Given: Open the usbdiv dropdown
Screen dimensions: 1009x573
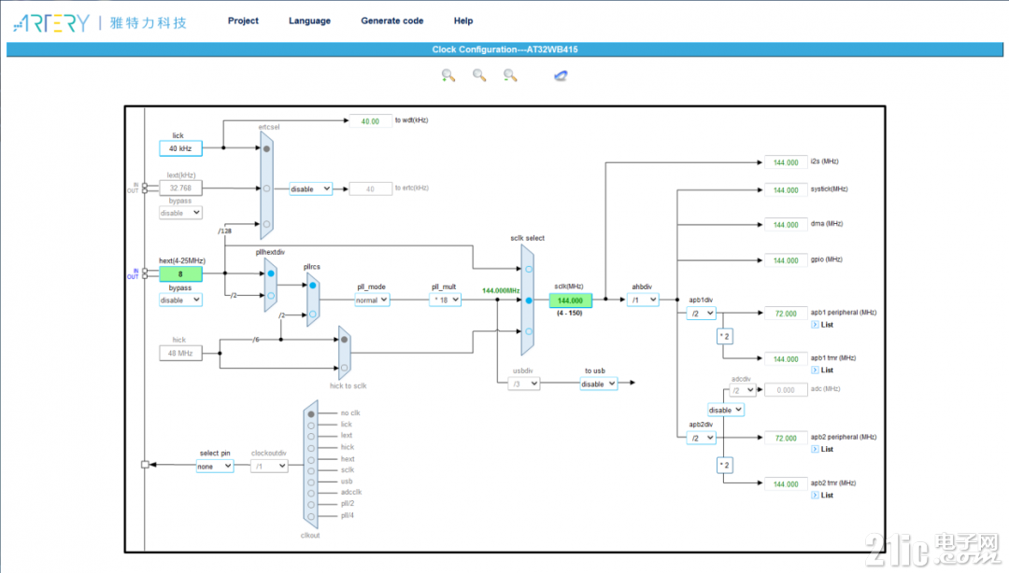Looking at the screenshot, I should click(x=523, y=384).
